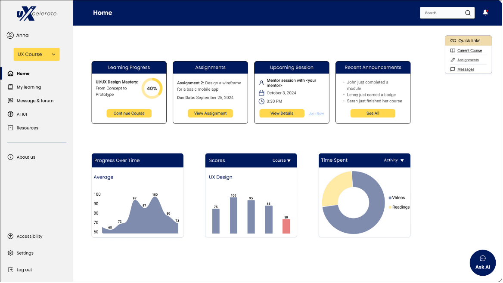Click the Continue Course button
Image resolution: width=503 pixels, height=283 pixels.
[129, 113]
